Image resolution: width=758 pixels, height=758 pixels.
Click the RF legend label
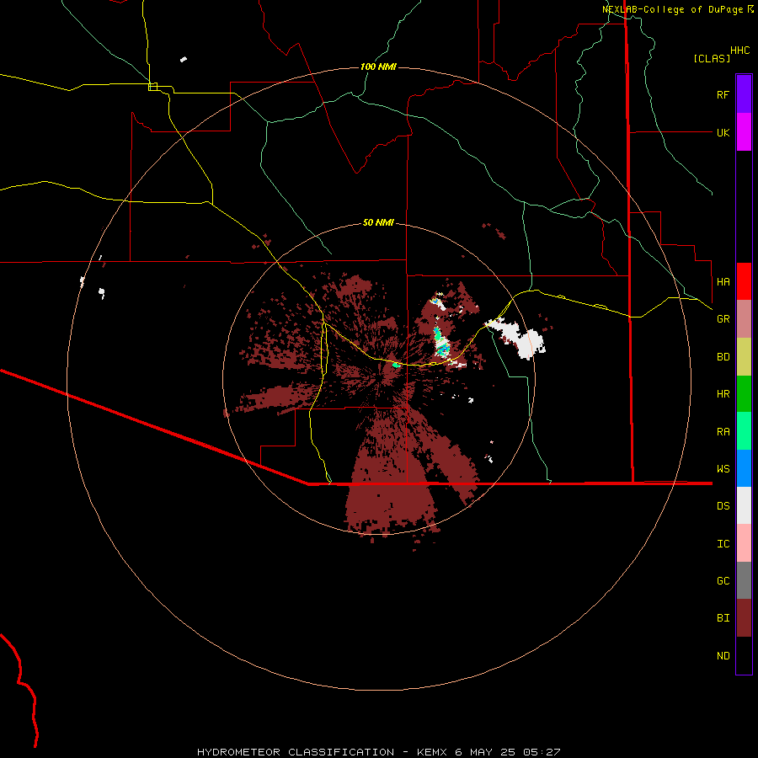coord(723,94)
